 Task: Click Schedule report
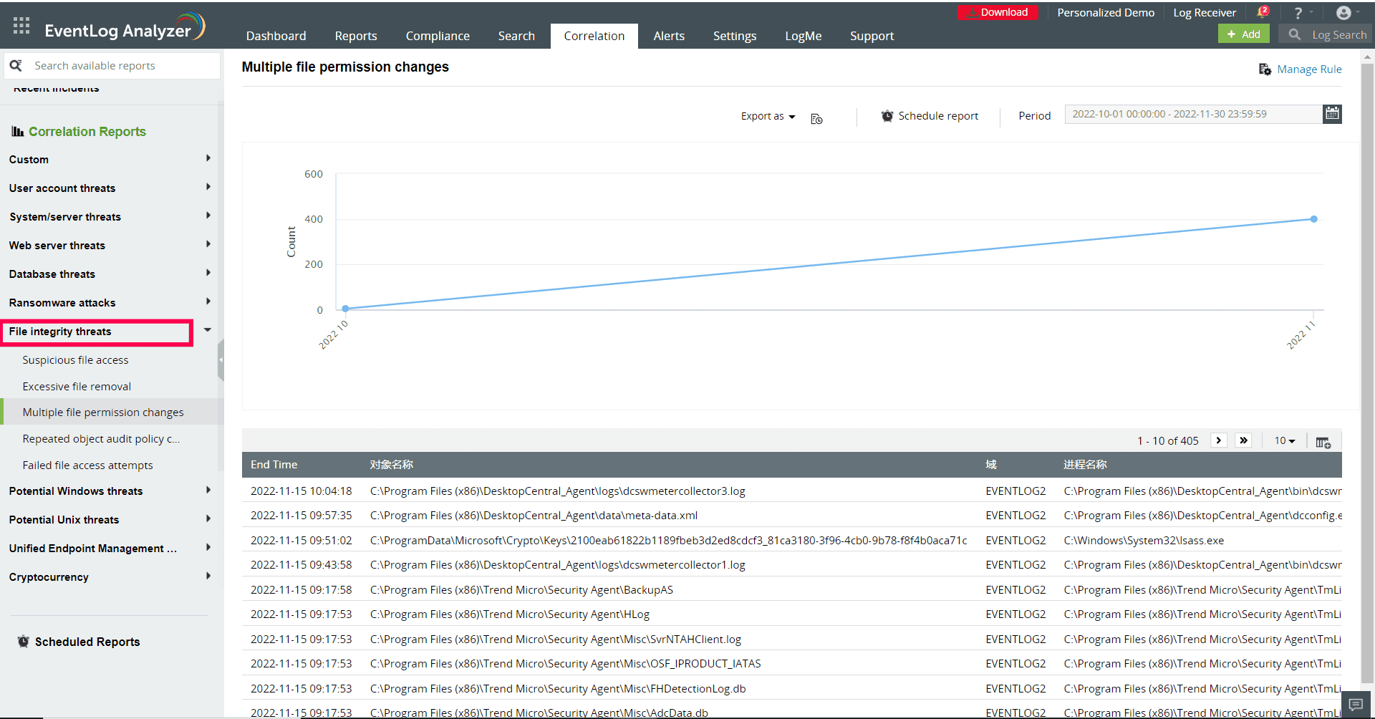coord(938,116)
